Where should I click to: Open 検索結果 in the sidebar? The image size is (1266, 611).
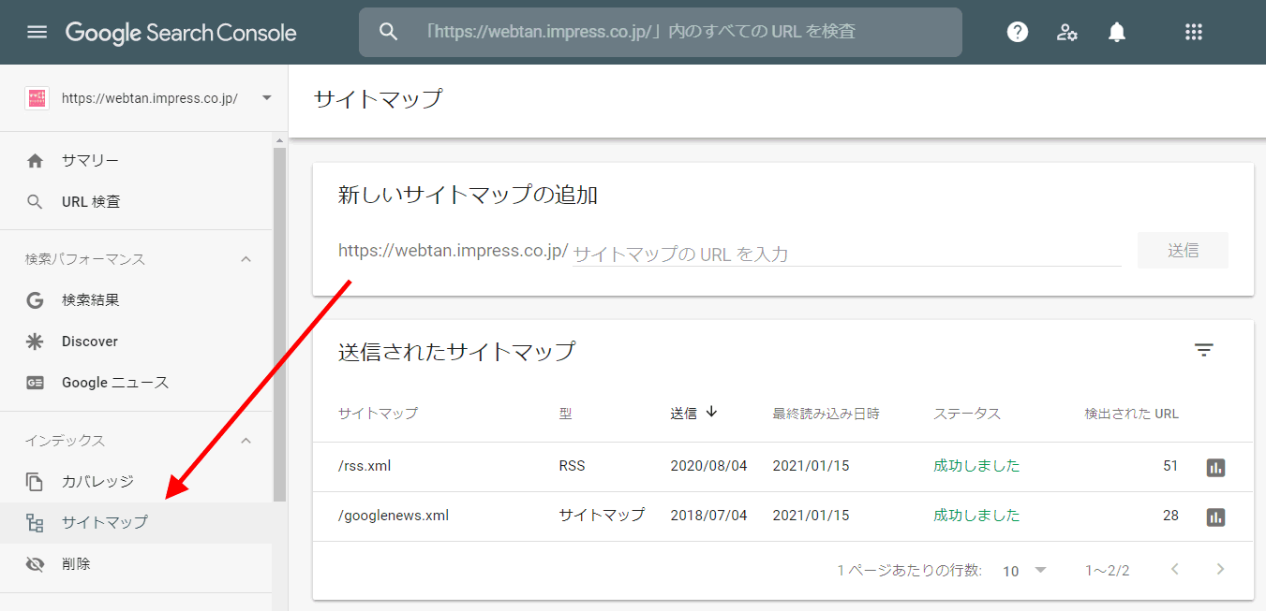(x=136, y=300)
